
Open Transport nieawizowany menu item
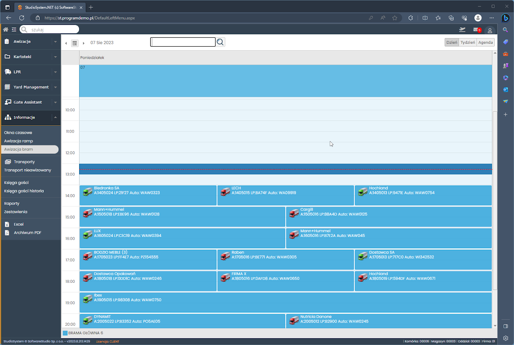(28, 170)
